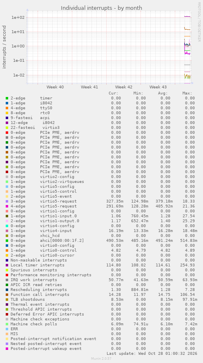
Task: Select the virtio2-virtqueues legend swatch
Action: pyautogui.click(x=7, y=182)
